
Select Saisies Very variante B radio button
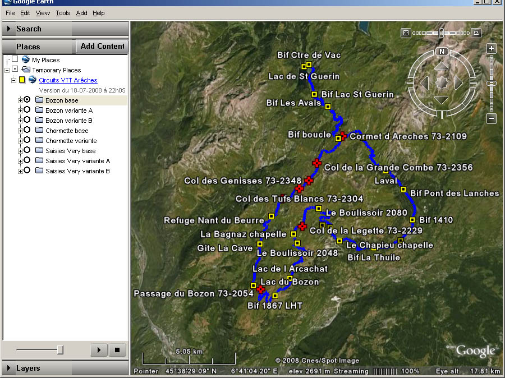tap(27, 170)
